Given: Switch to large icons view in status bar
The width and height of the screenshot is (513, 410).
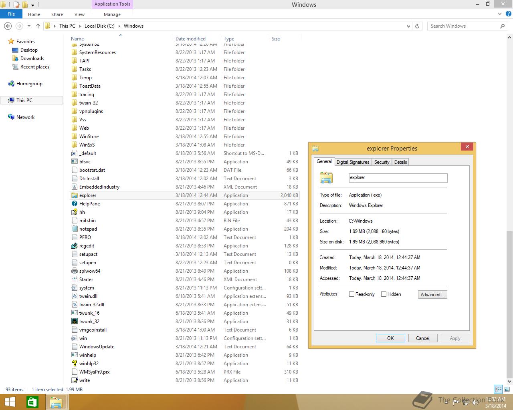Looking at the screenshot, I should 507,389.
